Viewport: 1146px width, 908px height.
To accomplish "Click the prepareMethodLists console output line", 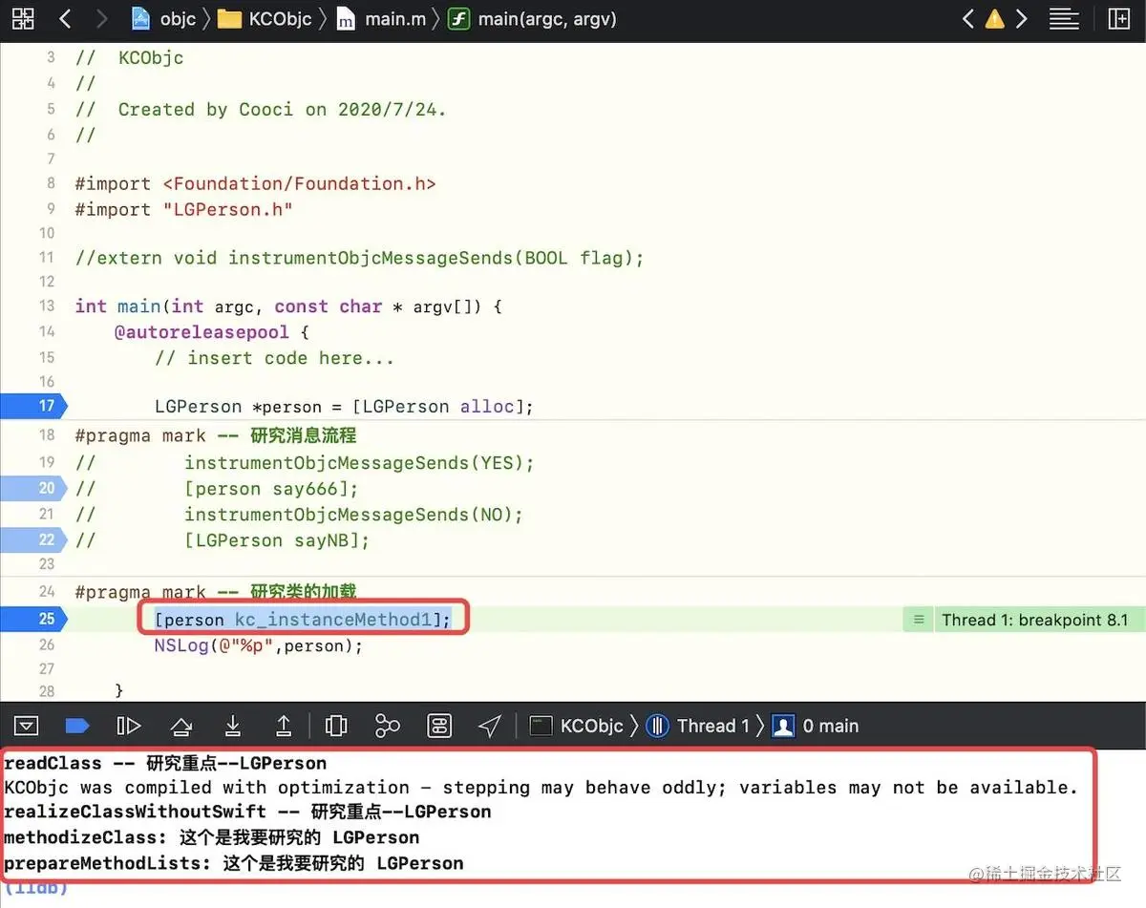I will pos(234,863).
